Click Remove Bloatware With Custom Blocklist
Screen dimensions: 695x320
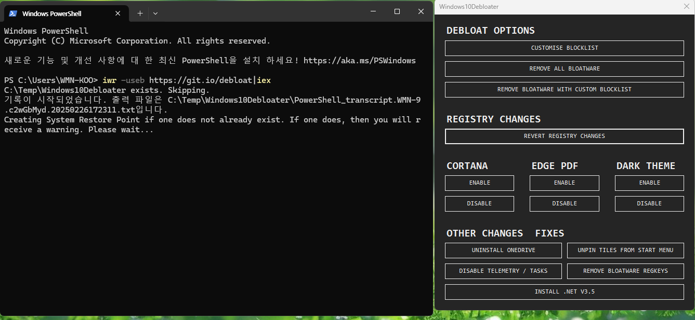tap(565, 89)
